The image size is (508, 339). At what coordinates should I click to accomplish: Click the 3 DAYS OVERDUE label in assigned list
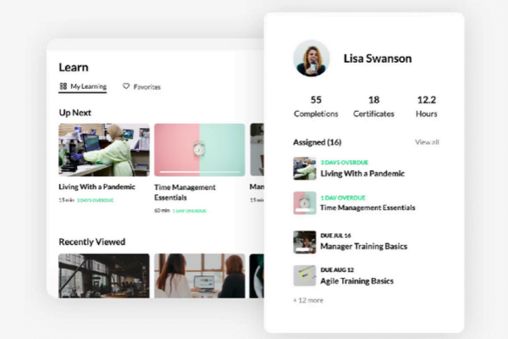(345, 163)
